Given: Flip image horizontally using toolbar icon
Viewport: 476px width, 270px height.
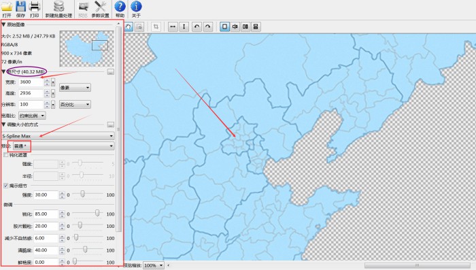Looking at the screenshot, I should pyautogui.click(x=173, y=27).
